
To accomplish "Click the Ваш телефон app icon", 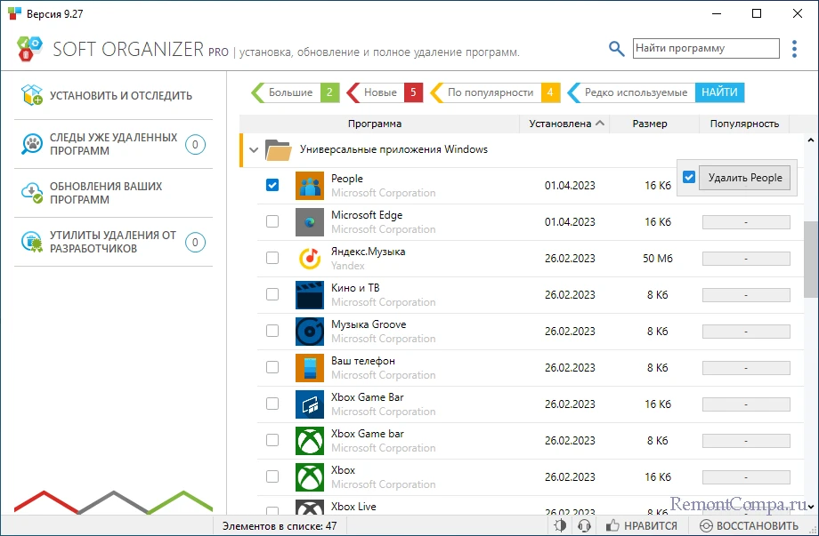I will (309, 368).
